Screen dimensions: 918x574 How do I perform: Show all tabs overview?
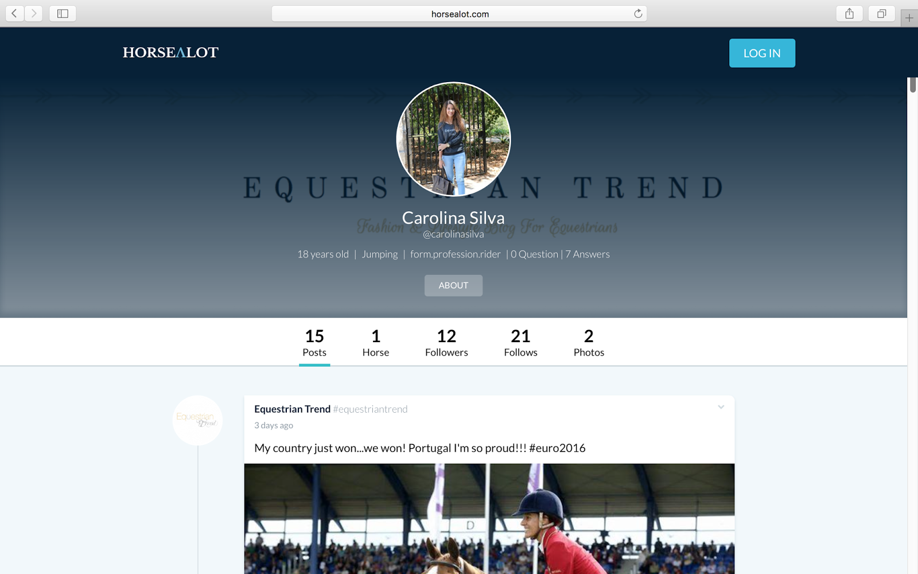(882, 13)
